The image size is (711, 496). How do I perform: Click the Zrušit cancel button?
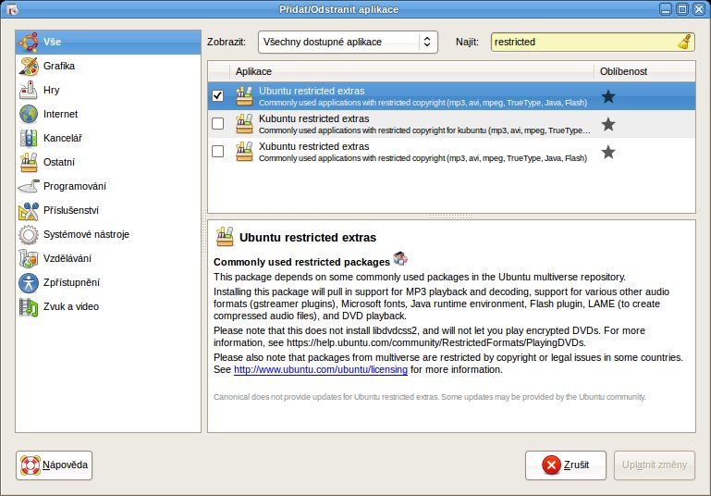[x=566, y=465]
